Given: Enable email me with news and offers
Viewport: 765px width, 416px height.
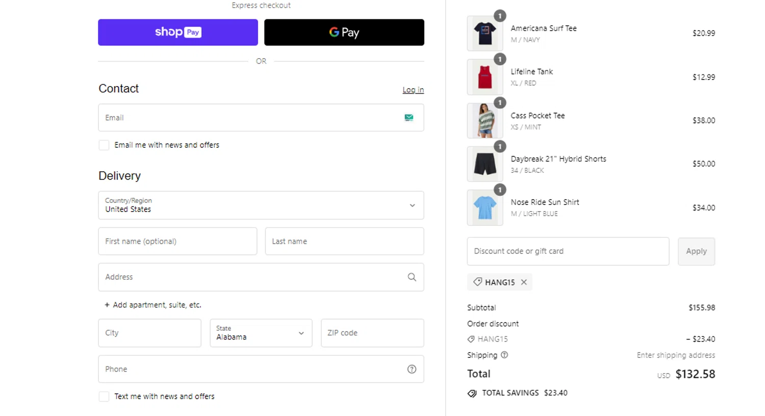Looking at the screenshot, I should click(104, 145).
